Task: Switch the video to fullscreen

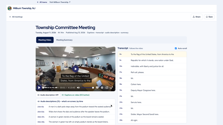Action: [111, 88]
